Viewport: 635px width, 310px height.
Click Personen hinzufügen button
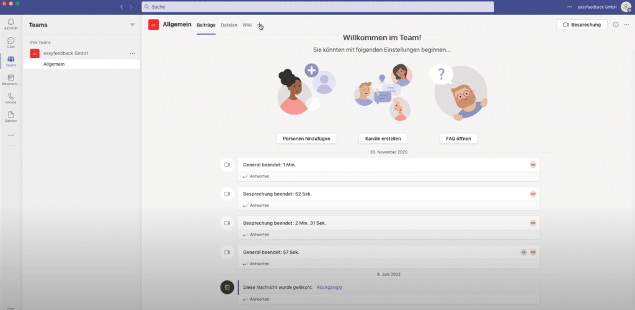tap(306, 138)
